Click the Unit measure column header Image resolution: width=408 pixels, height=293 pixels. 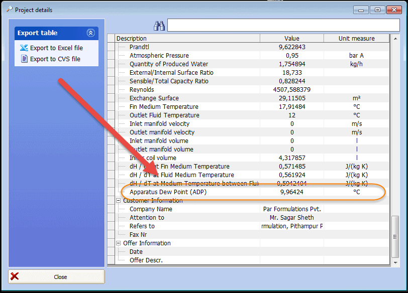point(356,39)
